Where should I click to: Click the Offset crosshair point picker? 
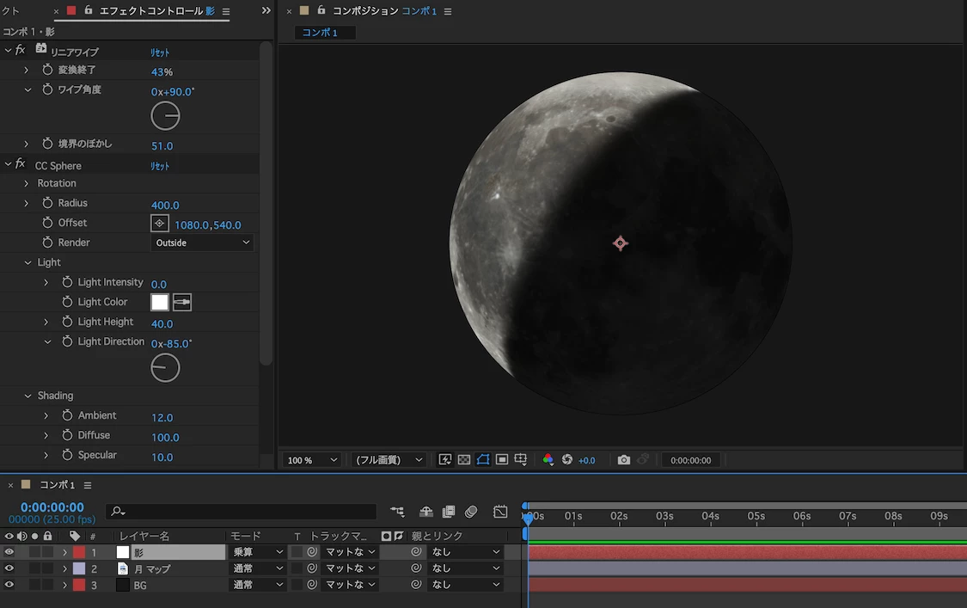pos(159,224)
